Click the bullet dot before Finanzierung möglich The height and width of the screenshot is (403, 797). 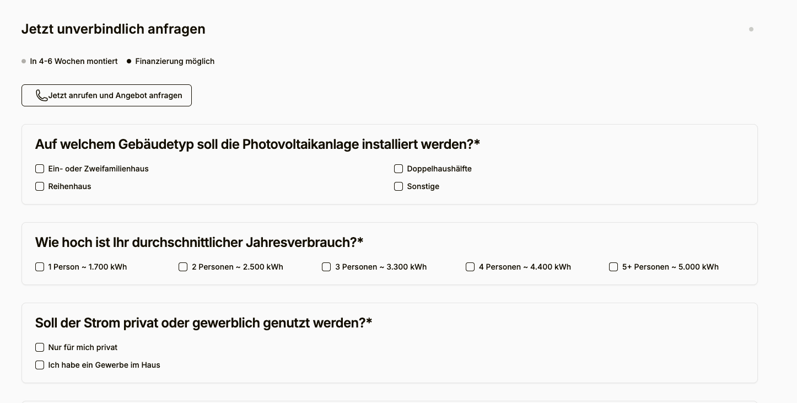click(x=129, y=61)
